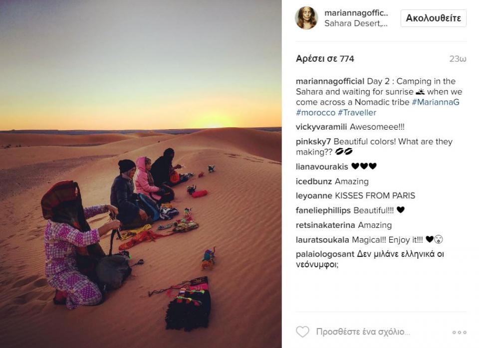Click the Sahara Desert location link

tap(356, 23)
